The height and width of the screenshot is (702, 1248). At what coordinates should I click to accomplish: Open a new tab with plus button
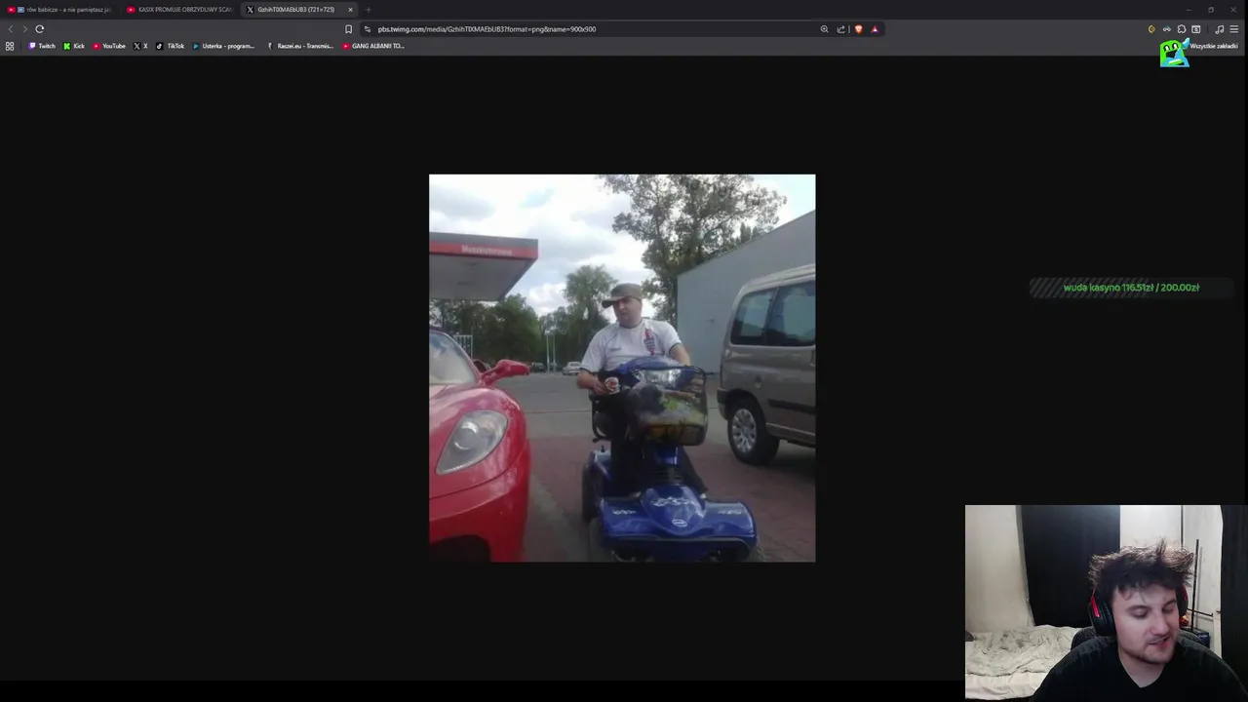click(368, 10)
